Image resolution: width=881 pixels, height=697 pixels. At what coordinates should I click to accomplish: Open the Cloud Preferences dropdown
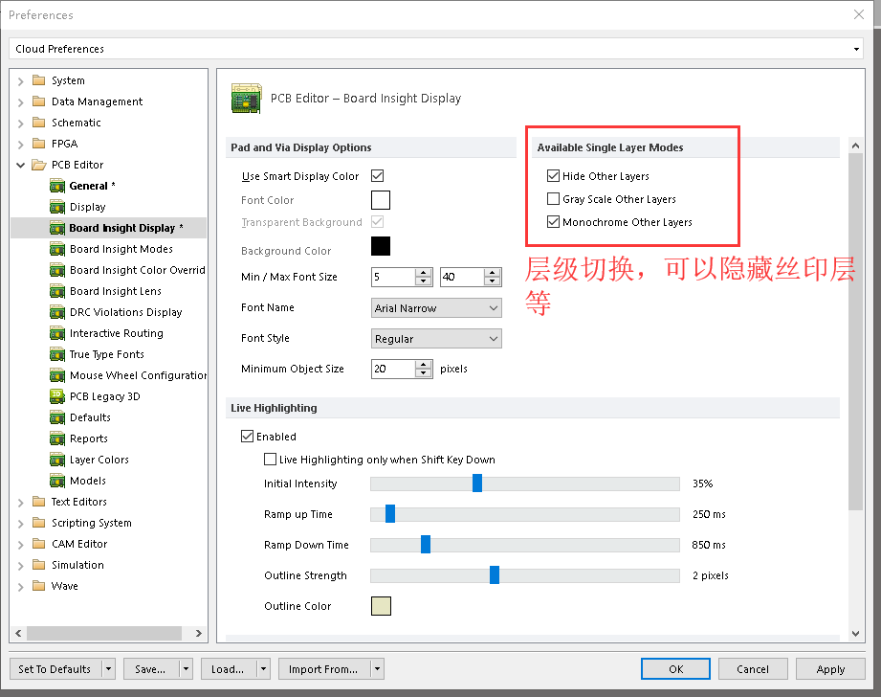[856, 49]
